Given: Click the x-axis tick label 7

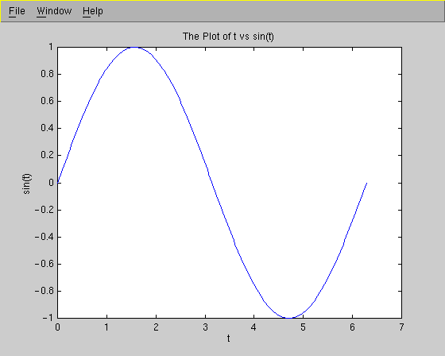Looking at the screenshot, I should (x=401, y=327).
